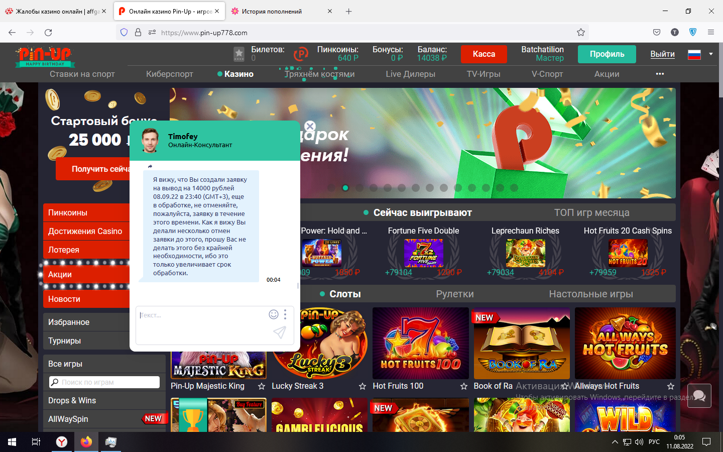Click the tickets star icon
Image resolution: width=723 pixels, height=452 pixels.
[x=239, y=54]
